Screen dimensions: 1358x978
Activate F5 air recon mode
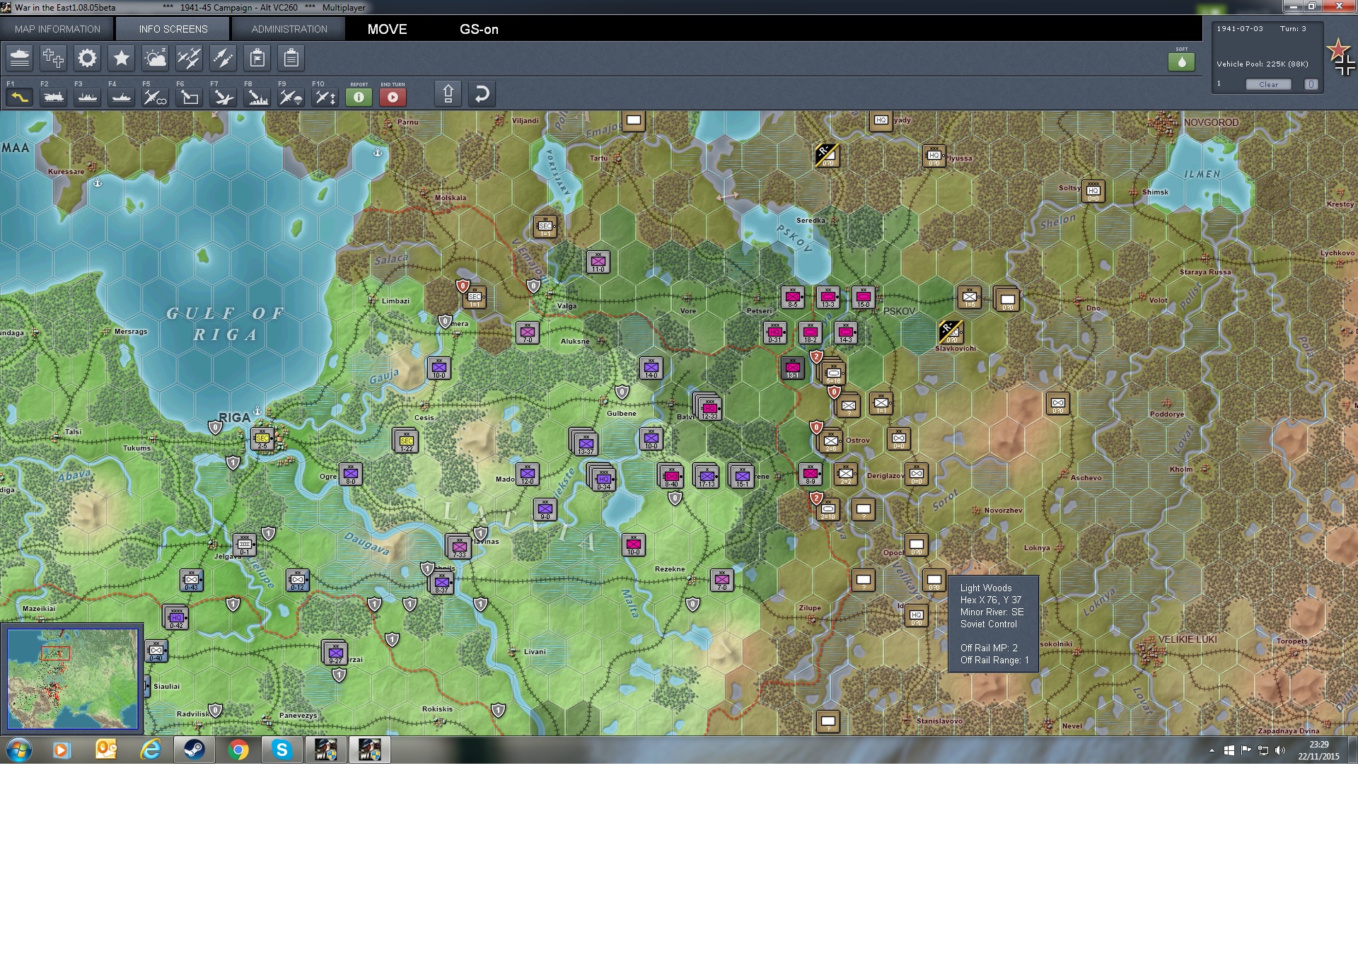[x=155, y=97]
